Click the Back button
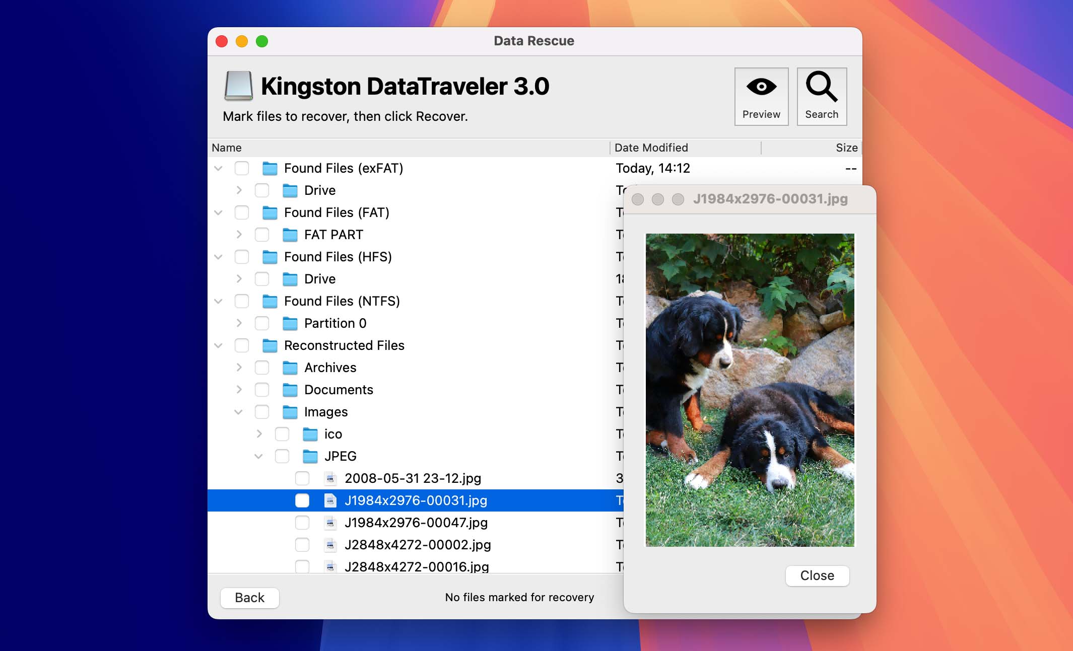This screenshot has width=1073, height=651. pyautogui.click(x=249, y=598)
